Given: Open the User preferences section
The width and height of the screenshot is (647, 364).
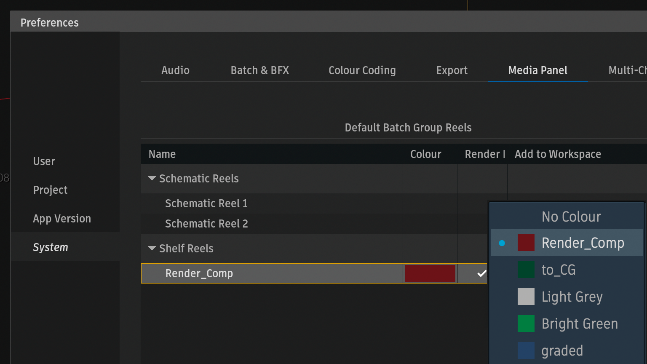Looking at the screenshot, I should [44, 161].
